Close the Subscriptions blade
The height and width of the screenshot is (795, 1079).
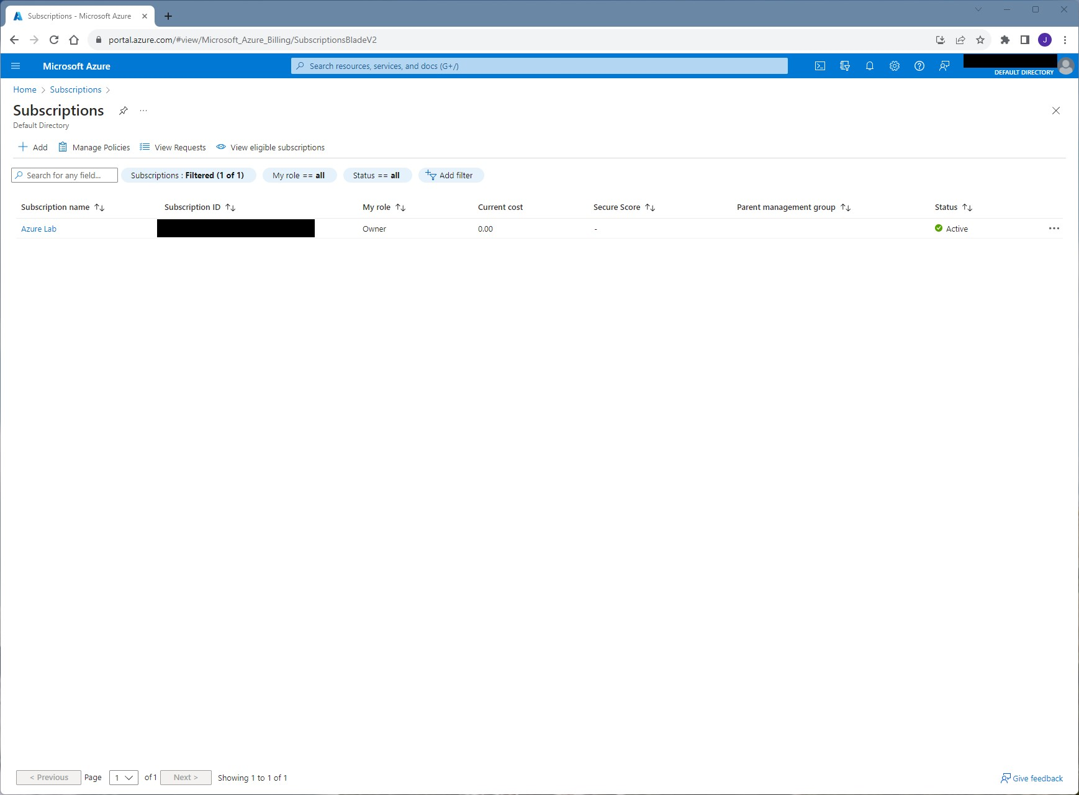1056,111
